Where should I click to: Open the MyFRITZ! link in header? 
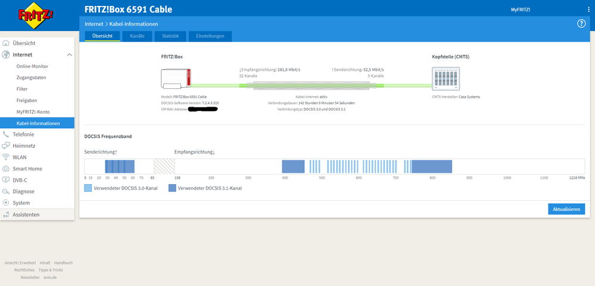coord(520,10)
